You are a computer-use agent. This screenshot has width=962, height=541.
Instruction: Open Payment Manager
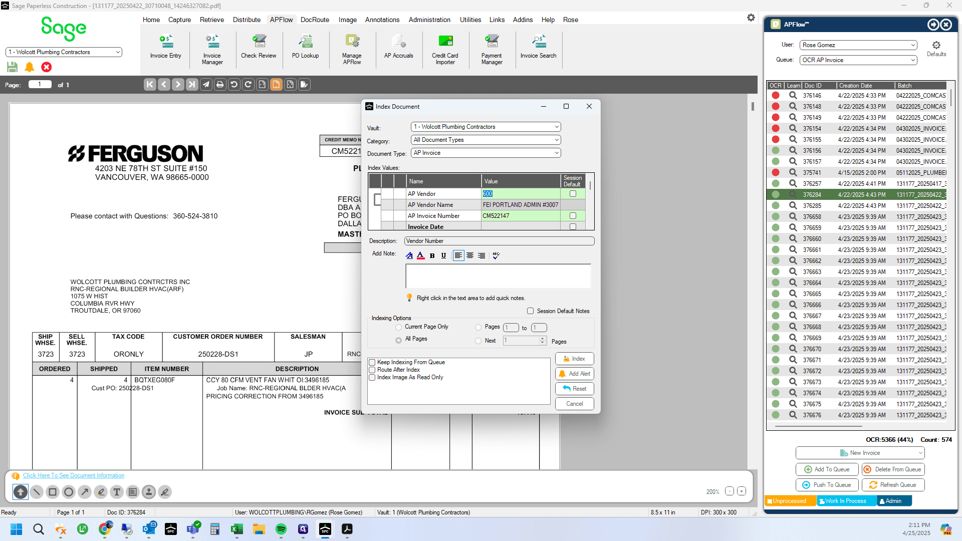492,50
